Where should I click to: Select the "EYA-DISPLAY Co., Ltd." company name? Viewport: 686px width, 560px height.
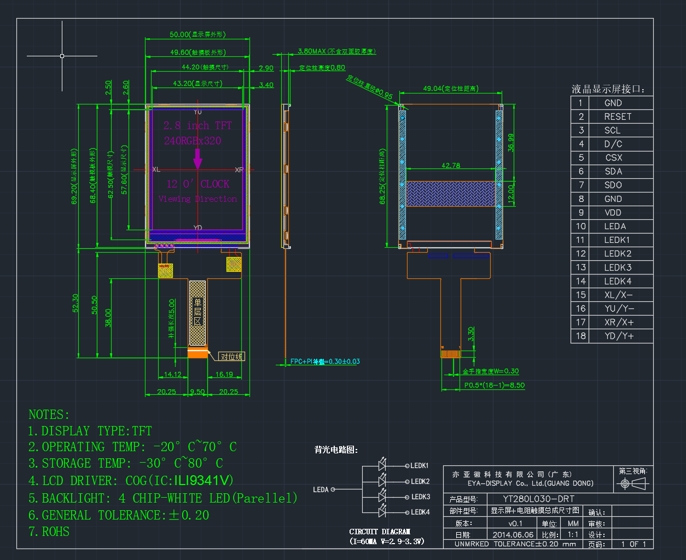pyautogui.click(x=531, y=483)
